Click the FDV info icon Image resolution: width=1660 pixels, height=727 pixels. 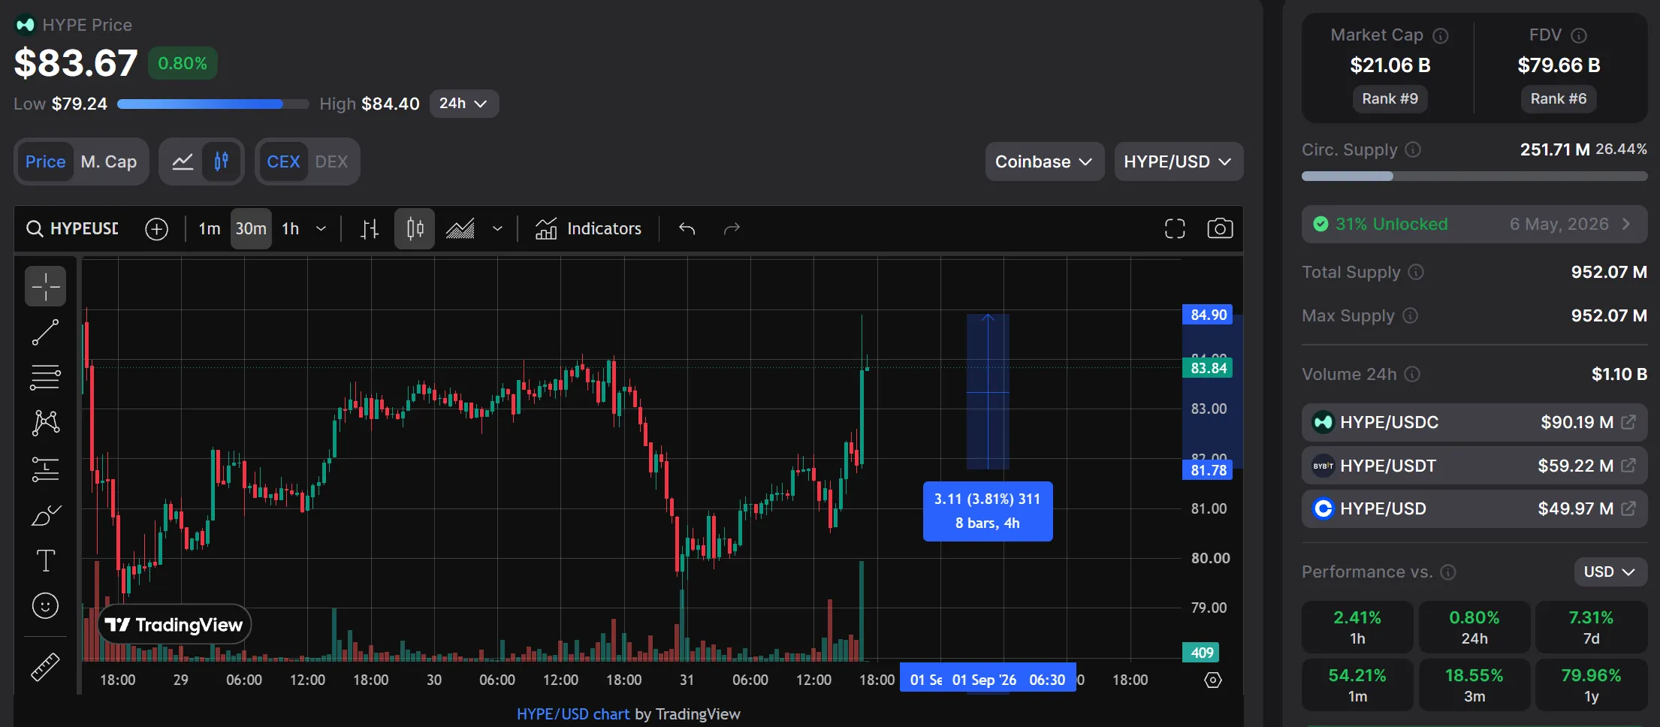click(x=1579, y=35)
